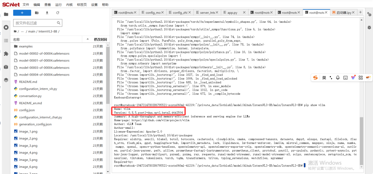This screenshot has width=373, height=174.
Task: Open the 设置 menu
Action: point(94,5)
